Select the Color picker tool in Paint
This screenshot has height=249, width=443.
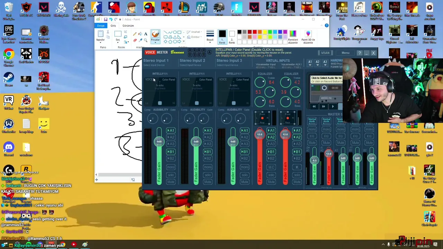click(x=140, y=40)
